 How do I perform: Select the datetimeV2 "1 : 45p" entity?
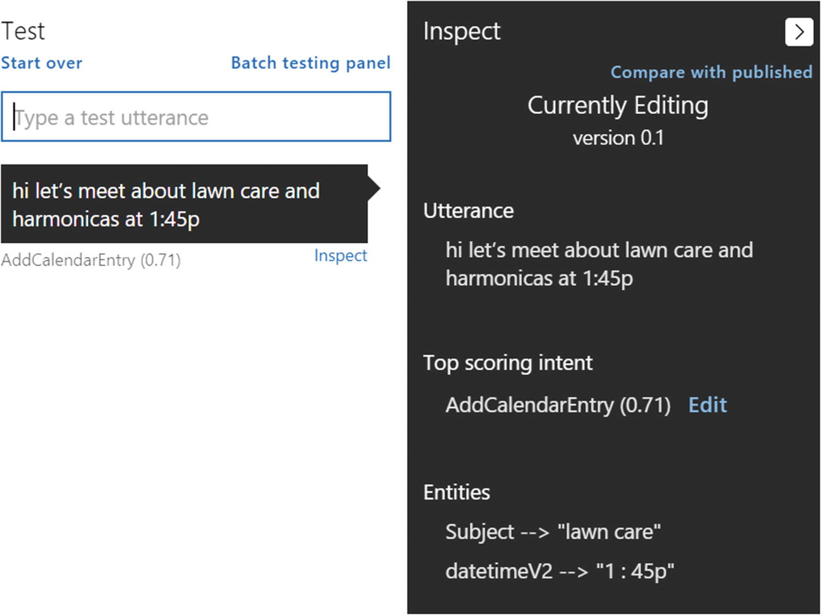click(560, 571)
